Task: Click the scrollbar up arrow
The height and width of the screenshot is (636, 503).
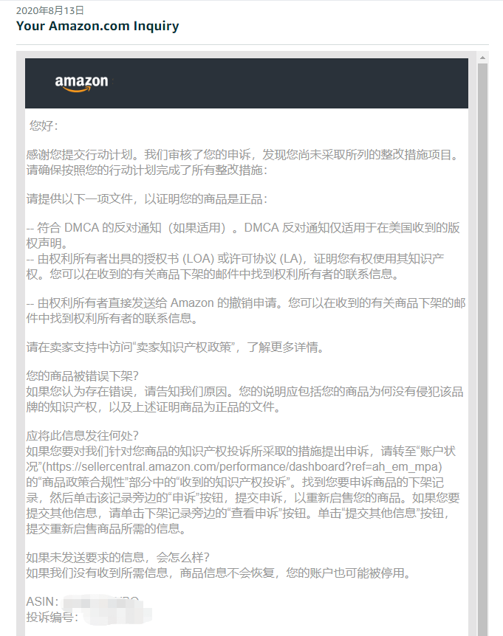Action: 482,58
